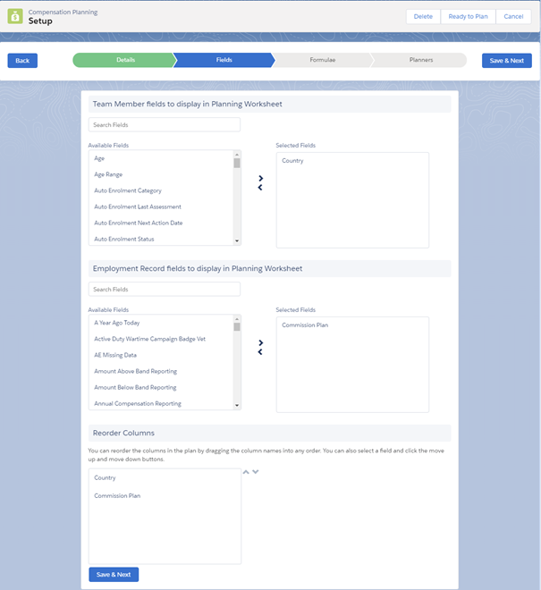This screenshot has width=541, height=590.
Task: Click the move up arrow in Reorder Columns
Action: [246, 472]
